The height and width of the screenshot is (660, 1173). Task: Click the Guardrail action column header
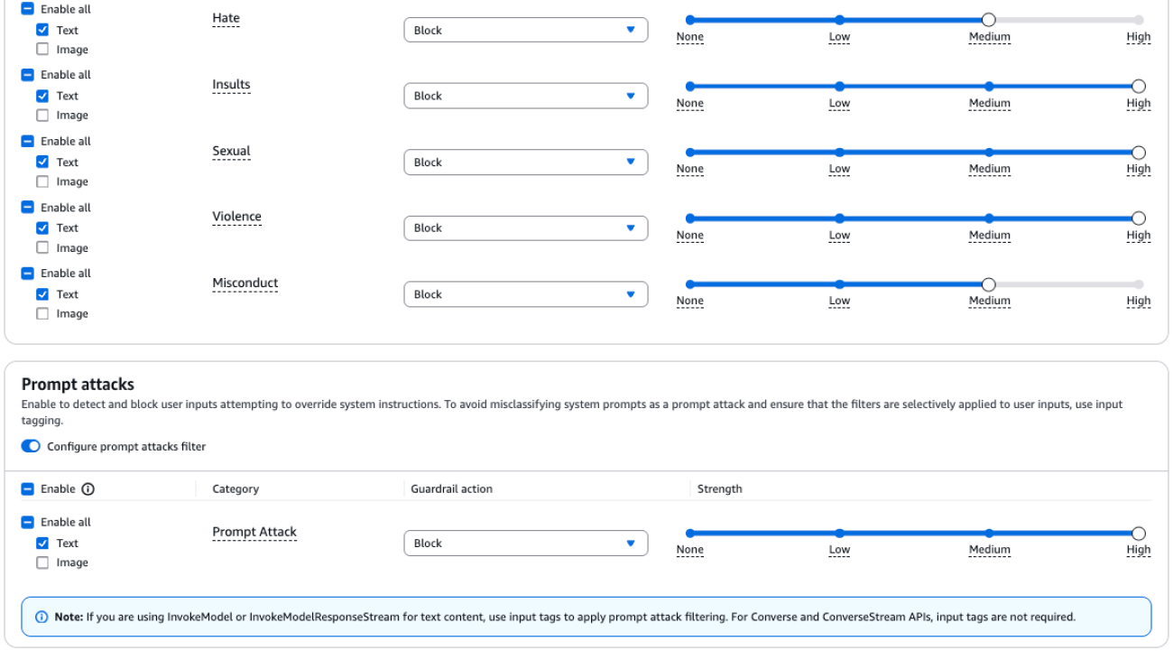[x=451, y=488]
